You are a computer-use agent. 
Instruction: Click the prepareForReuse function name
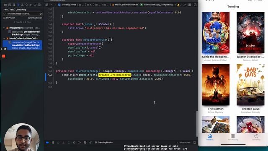[x=95, y=40]
